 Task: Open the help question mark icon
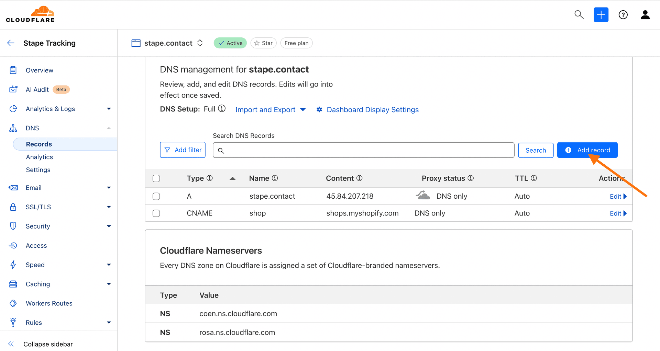pyautogui.click(x=623, y=15)
